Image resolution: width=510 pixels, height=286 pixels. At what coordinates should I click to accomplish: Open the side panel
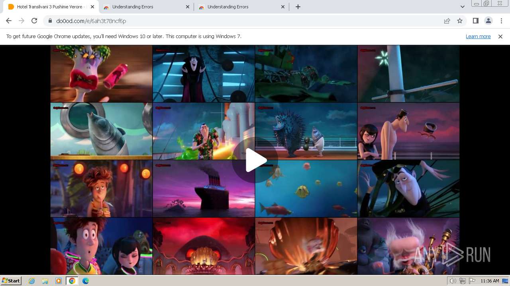coord(475,21)
